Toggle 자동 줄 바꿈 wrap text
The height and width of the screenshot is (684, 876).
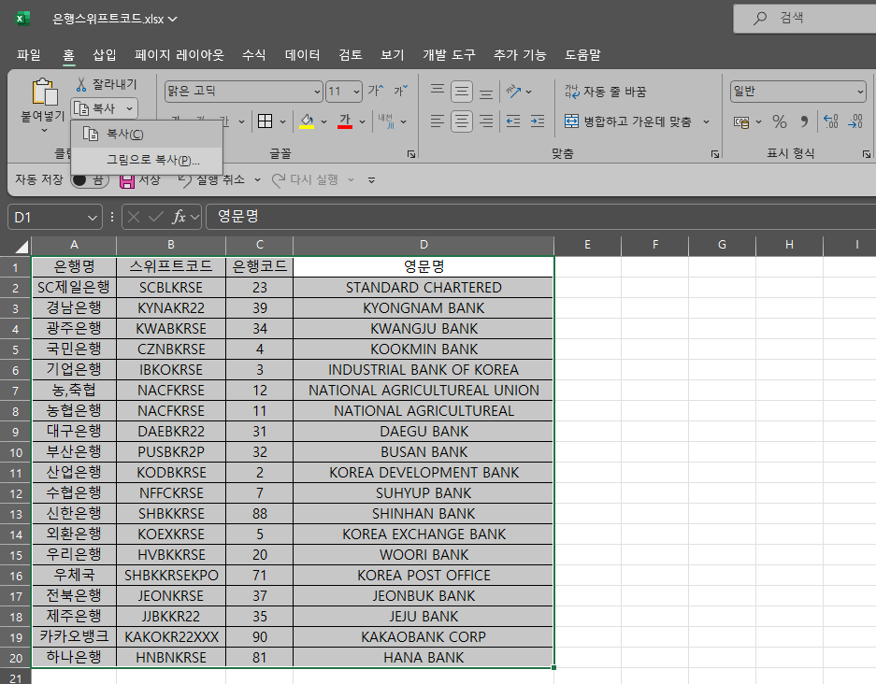pyautogui.click(x=605, y=91)
